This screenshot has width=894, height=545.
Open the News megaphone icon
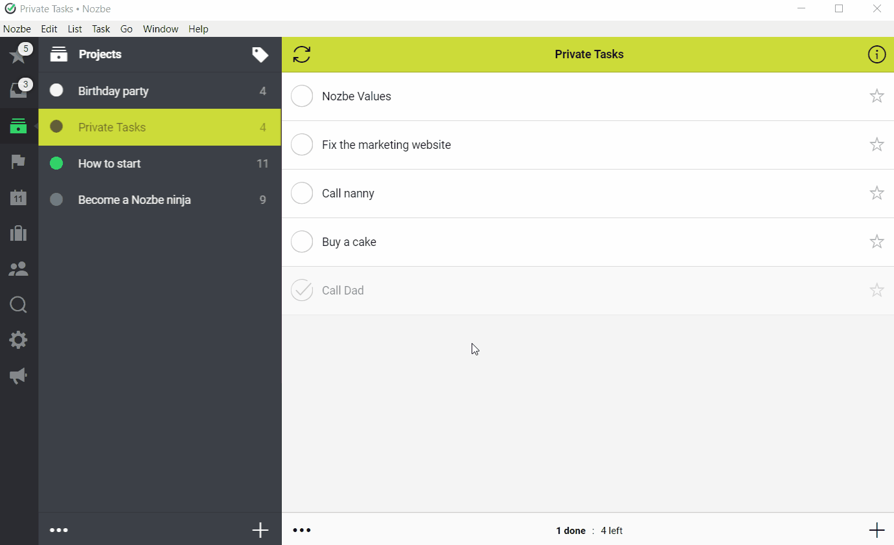click(18, 375)
